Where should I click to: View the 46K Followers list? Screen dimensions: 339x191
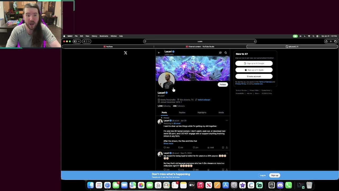179,106
